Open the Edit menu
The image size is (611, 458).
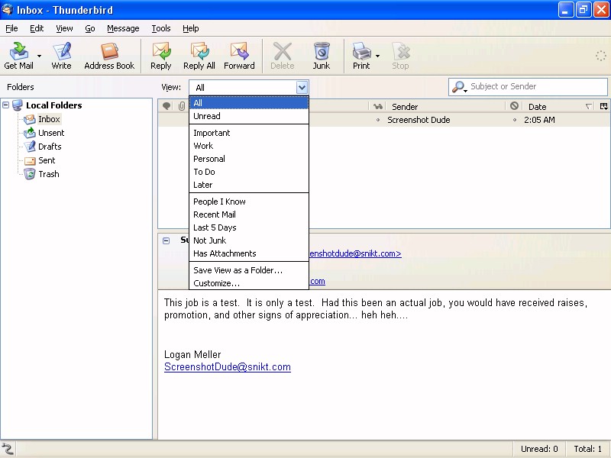[x=37, y=28]
